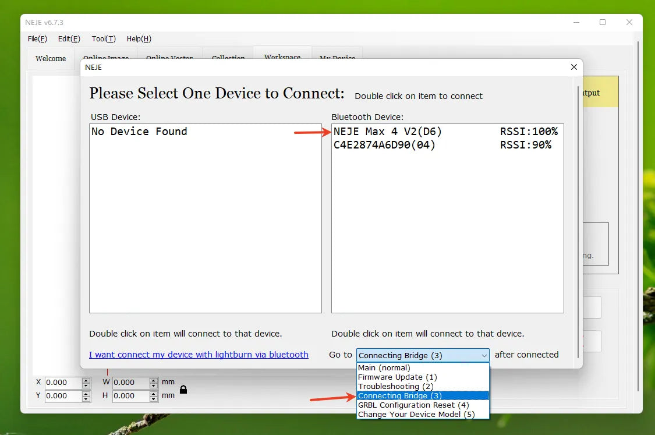This screenshot has height=435, width=655.
Task: Choose Main (normal) from dropdown list
Action: tap(384, 368)
